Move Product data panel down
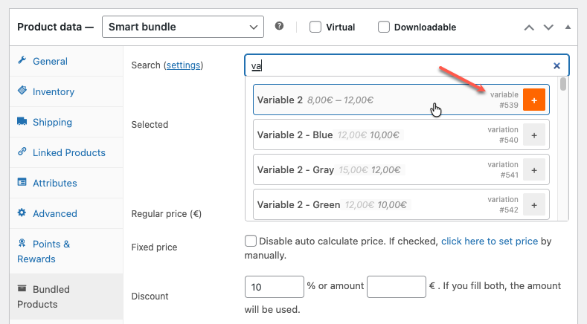This screenshot has height=324, width=587. tap(548, 27)
